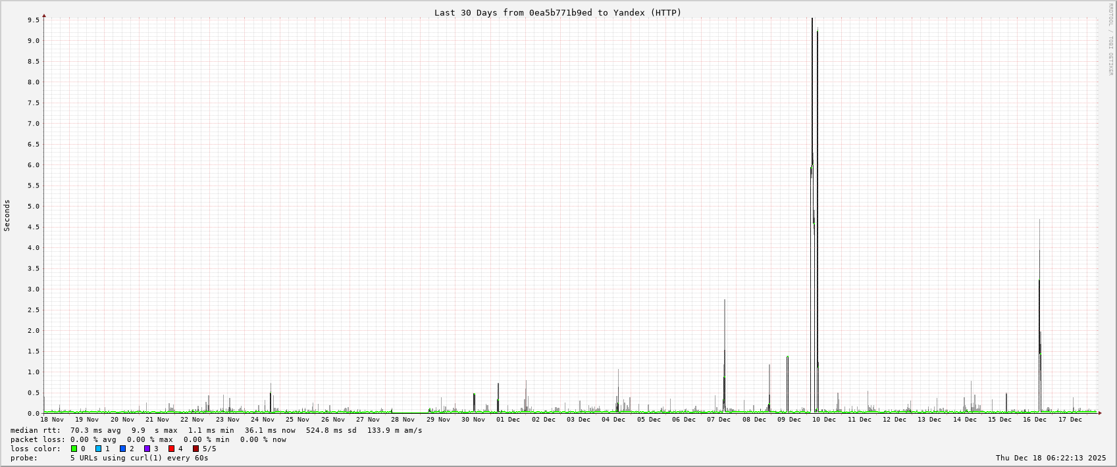Select the 18 Nov date label
The image size is (1117, 467).
(52, 420)
